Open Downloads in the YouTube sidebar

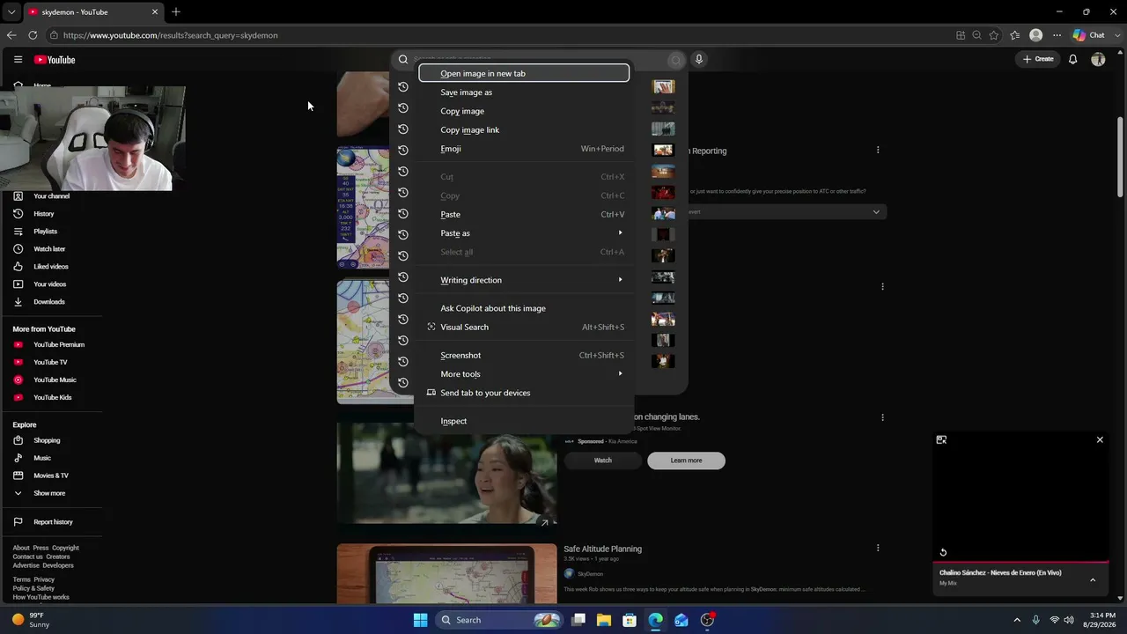[x=48, y=302]
